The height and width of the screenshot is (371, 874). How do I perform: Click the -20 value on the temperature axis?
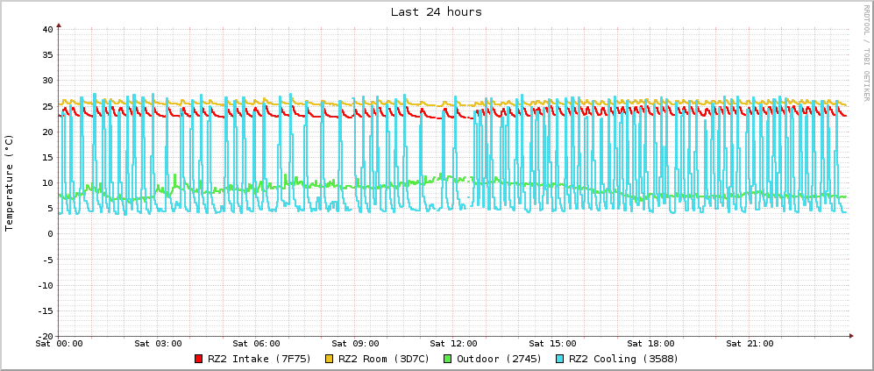45,337
